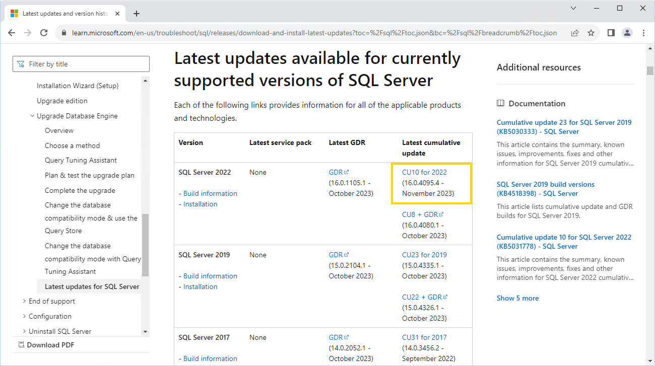This screenshot has height=366, width=655.
Task: Click the browser back arrow
Action: [12, 33]
